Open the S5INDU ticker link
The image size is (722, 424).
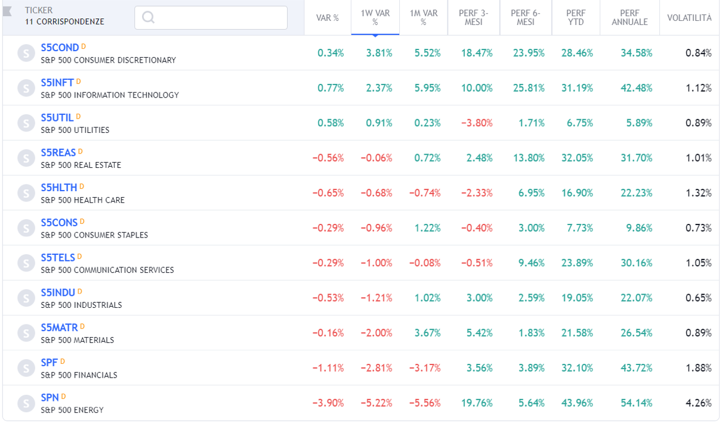[58, 292]
